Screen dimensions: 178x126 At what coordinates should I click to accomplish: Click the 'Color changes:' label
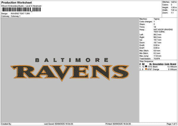(x=146, y=22)
